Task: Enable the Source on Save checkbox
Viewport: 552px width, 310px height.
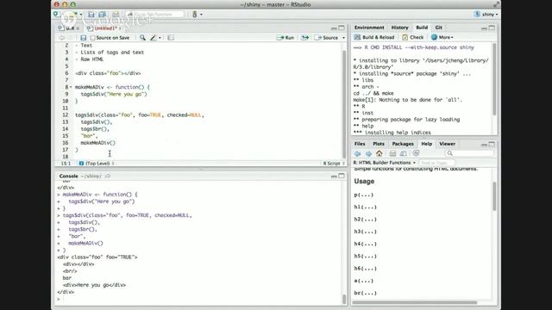Action: click(92, 38)
